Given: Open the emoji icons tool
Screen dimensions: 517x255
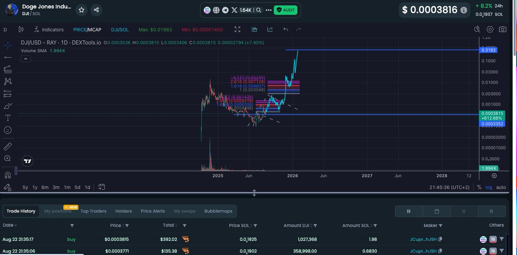Looking at the screenshot, I should 7,130.
